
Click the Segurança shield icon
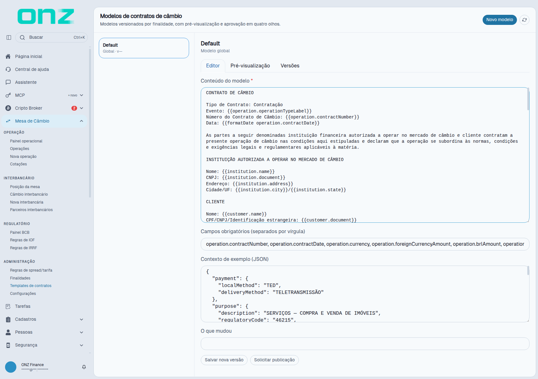(8, 345)
